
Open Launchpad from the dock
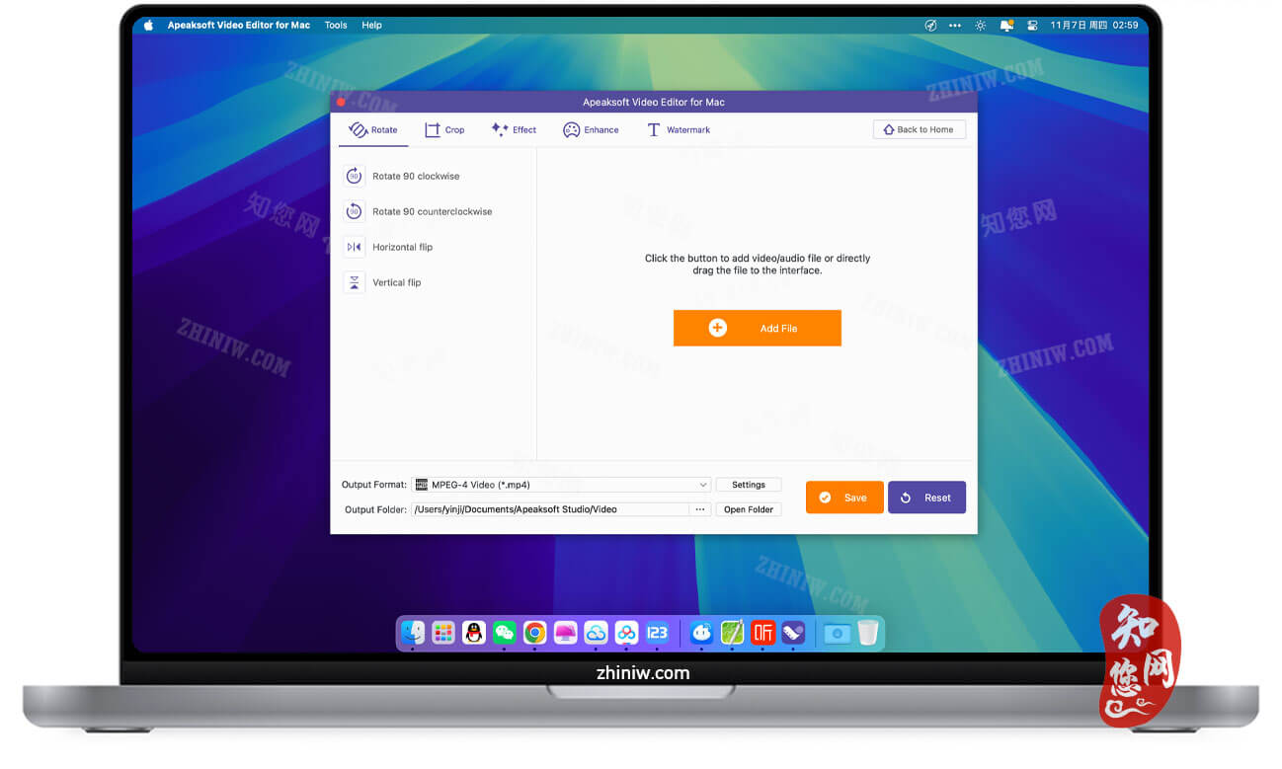443,633
